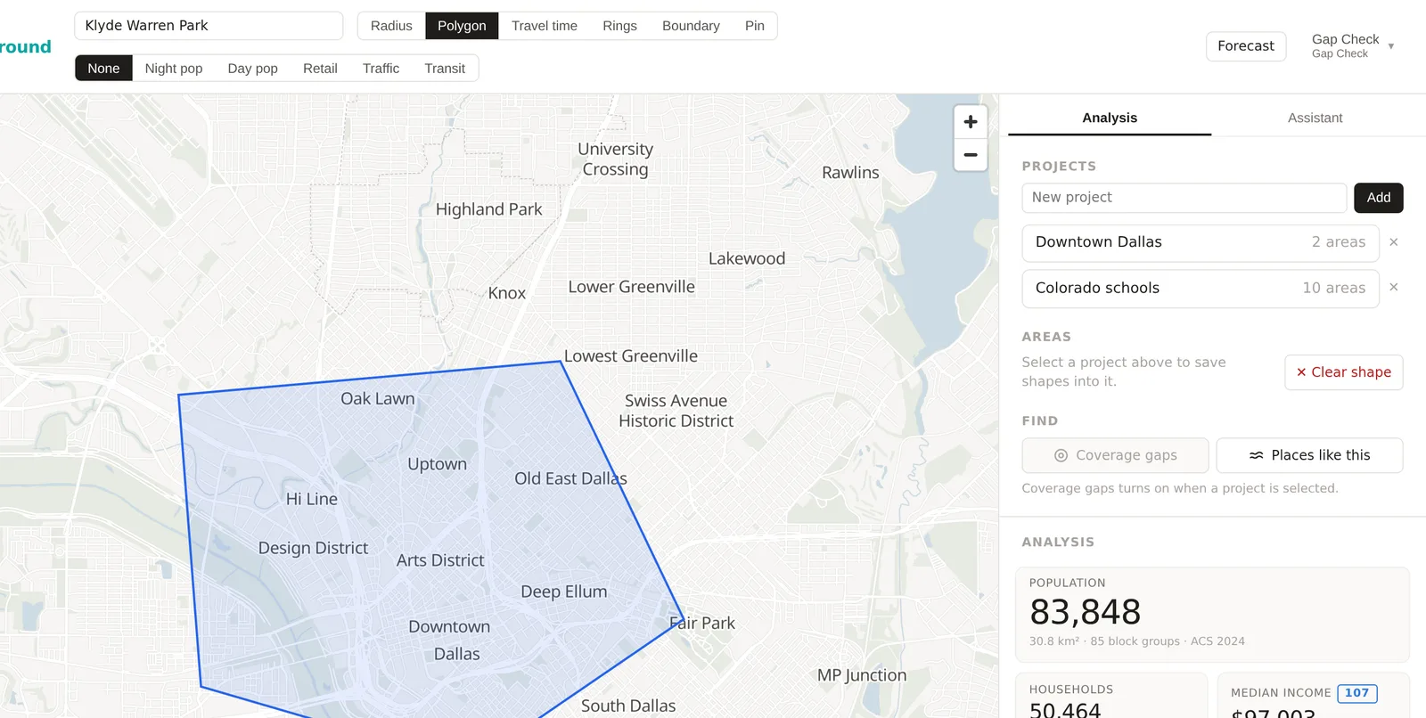1426x718 pixels.
Task: Open the Forecast view
Action: (x=1246, y=46)
